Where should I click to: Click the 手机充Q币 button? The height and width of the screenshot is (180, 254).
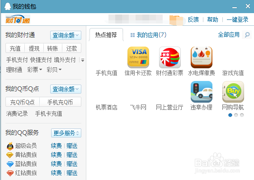[60, 102]
